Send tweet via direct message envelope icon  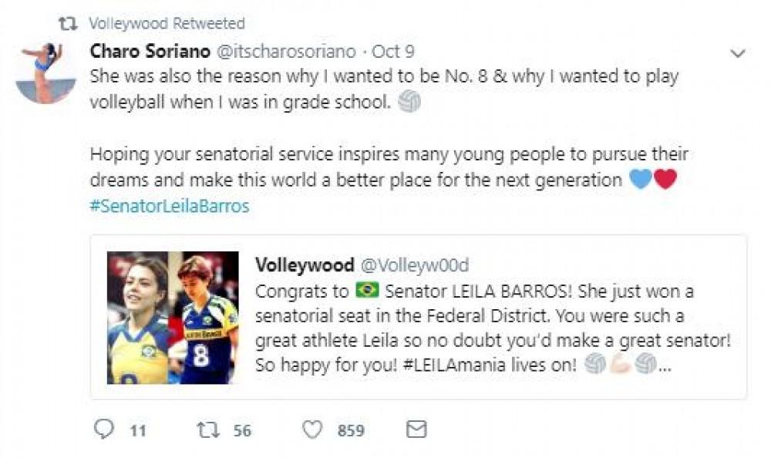(x=416, y=429)
